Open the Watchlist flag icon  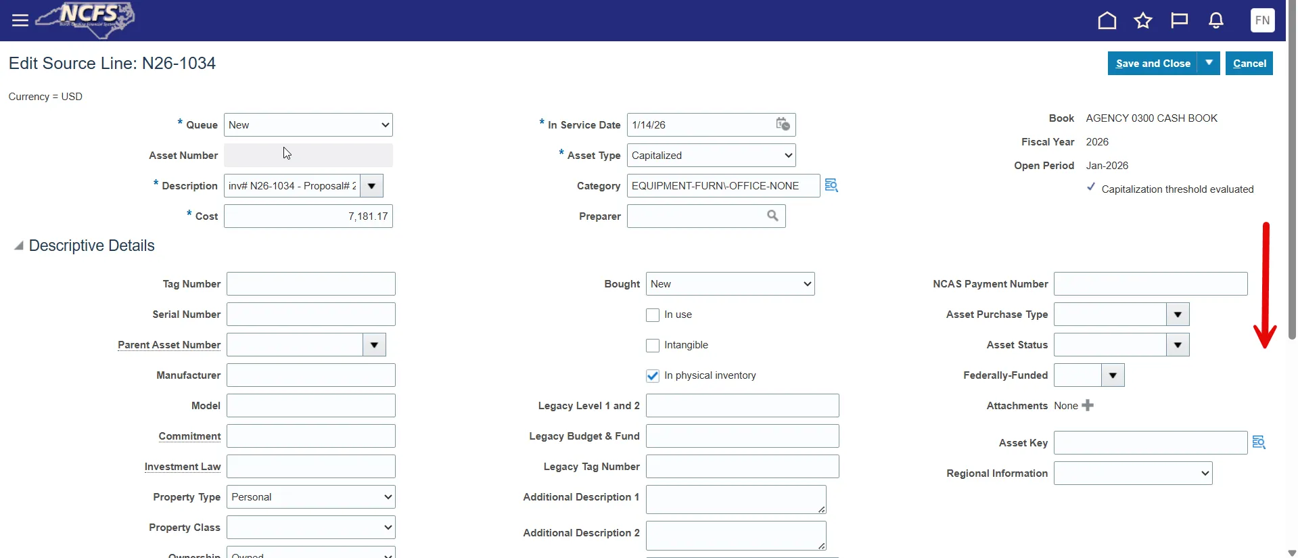pyautogui.click(x=1179, y=21)
